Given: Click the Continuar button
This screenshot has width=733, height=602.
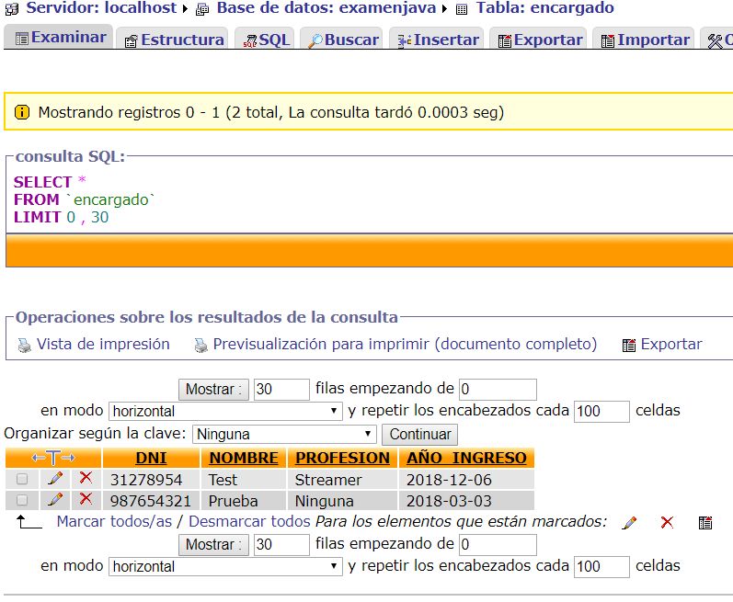Looking at the screenshot, I should pyautogui.click(x=419, y=435).
